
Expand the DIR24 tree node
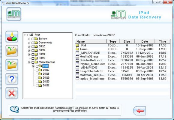29,55
